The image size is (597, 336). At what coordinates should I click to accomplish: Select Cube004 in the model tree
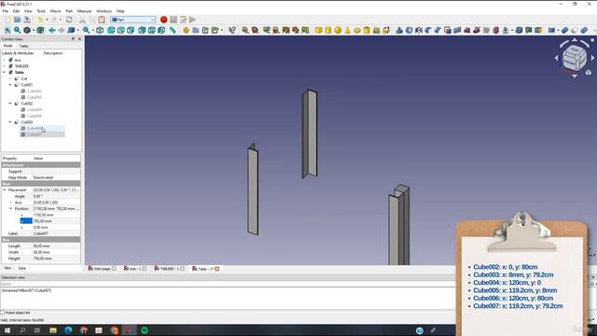pos(35,109)
